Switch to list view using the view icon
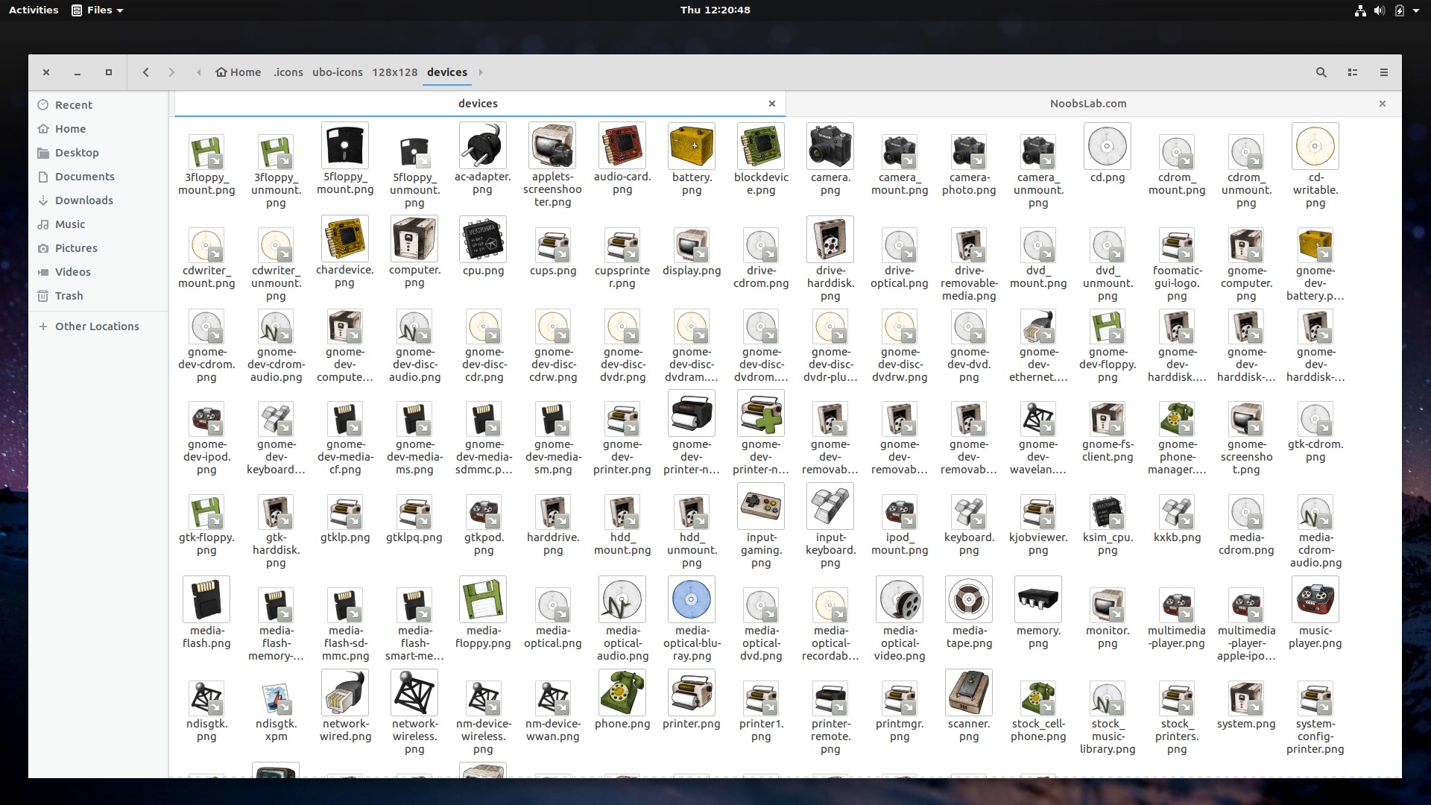This screenshot has width=1431, height=805. (1353, 72)
